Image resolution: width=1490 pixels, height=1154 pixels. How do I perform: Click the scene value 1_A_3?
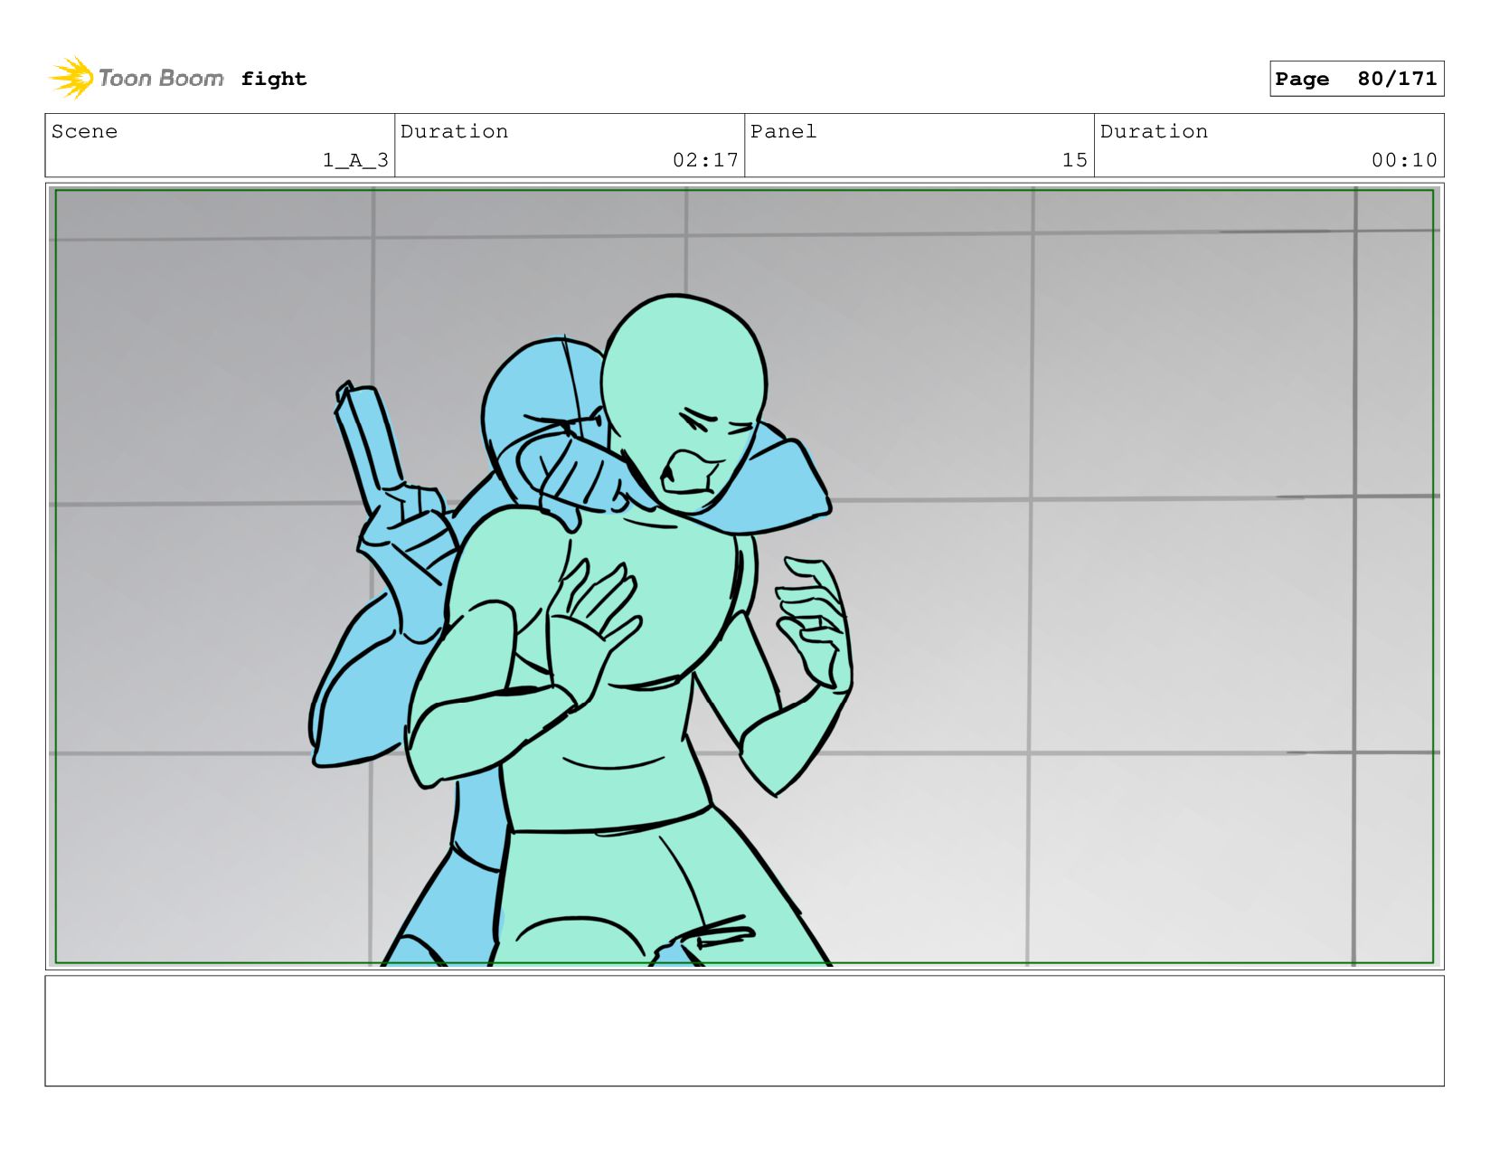point(355,160)
